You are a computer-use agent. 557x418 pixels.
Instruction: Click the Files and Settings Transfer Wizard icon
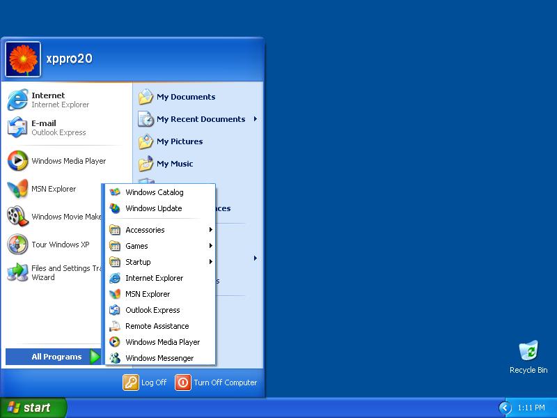click(17, 272)
